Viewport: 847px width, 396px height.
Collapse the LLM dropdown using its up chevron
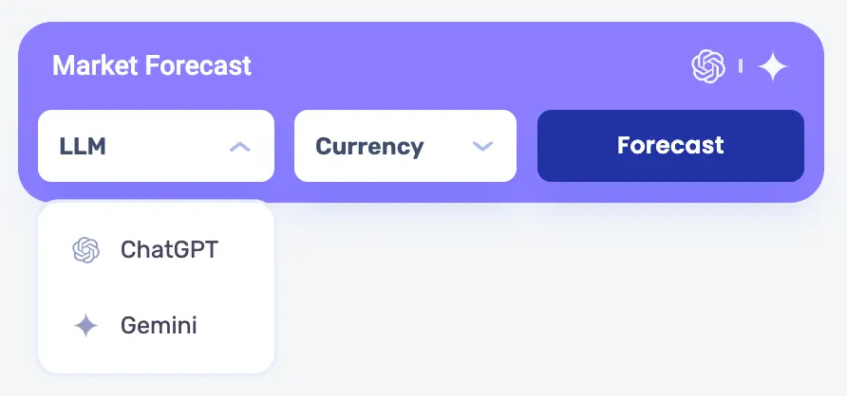pyautogui.click(x=240, y=147)
